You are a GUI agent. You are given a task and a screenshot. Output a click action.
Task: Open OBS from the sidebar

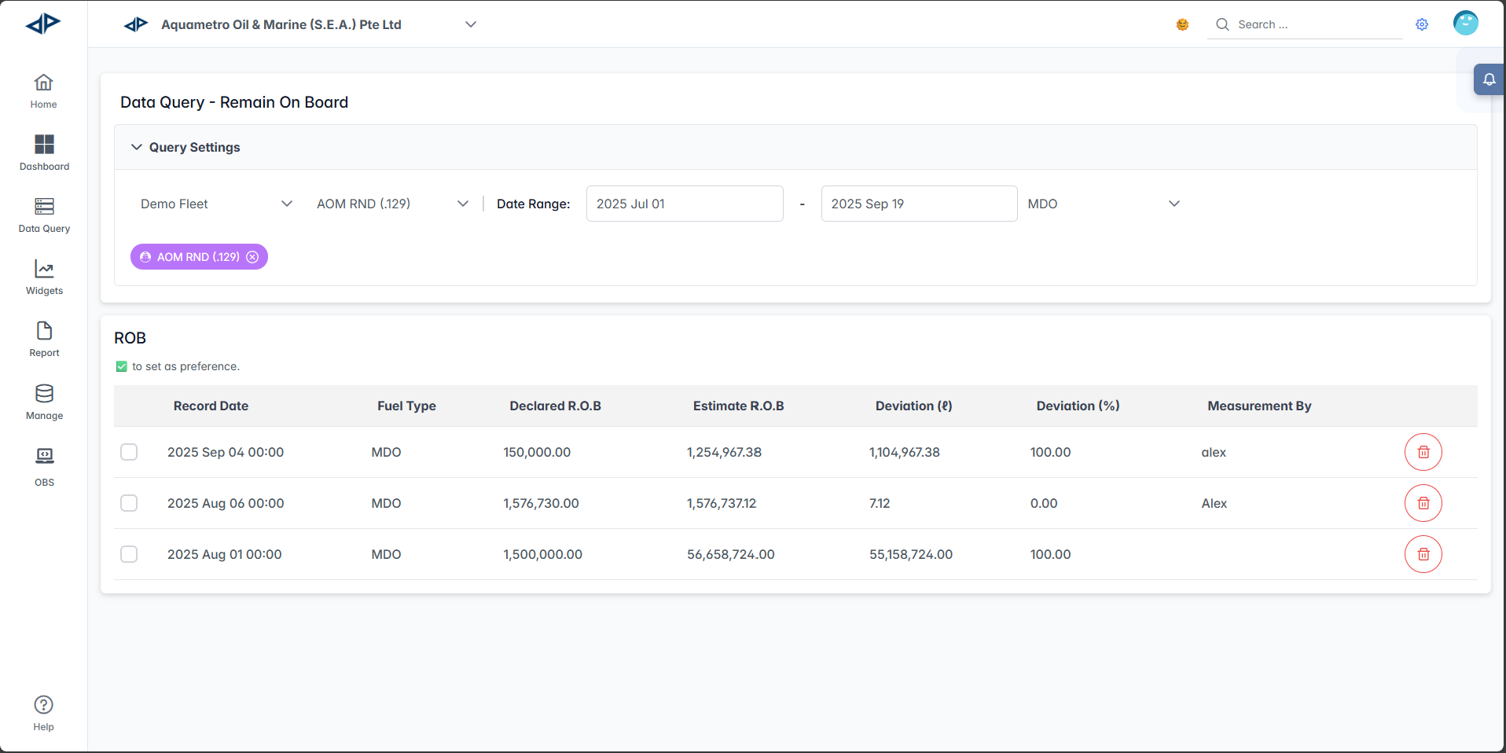coord(44,457)
